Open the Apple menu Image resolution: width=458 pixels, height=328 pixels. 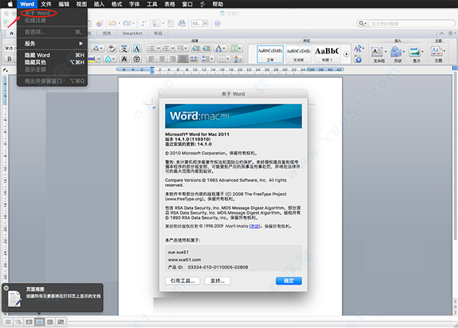point(10,4)
